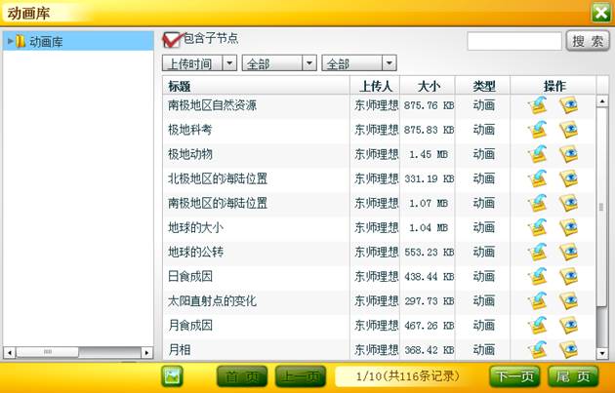Click the green picture icon in bottom bar

pos(173,376)
